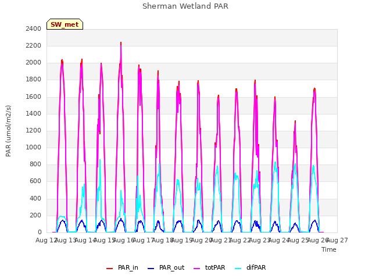Click the Aug 16 PAR_in peak near 2250
372x279 pixels.
click(121, 43)
